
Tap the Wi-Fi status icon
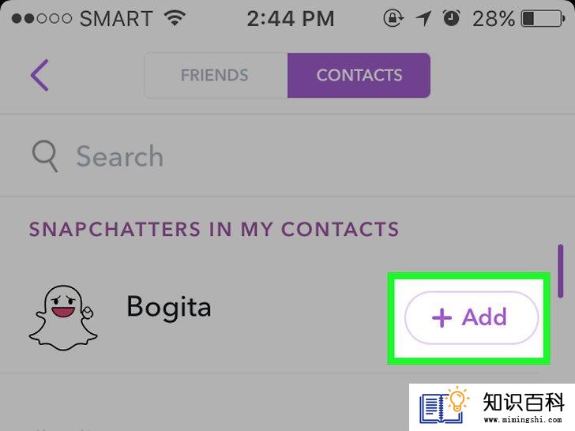[x=175, y=17]
